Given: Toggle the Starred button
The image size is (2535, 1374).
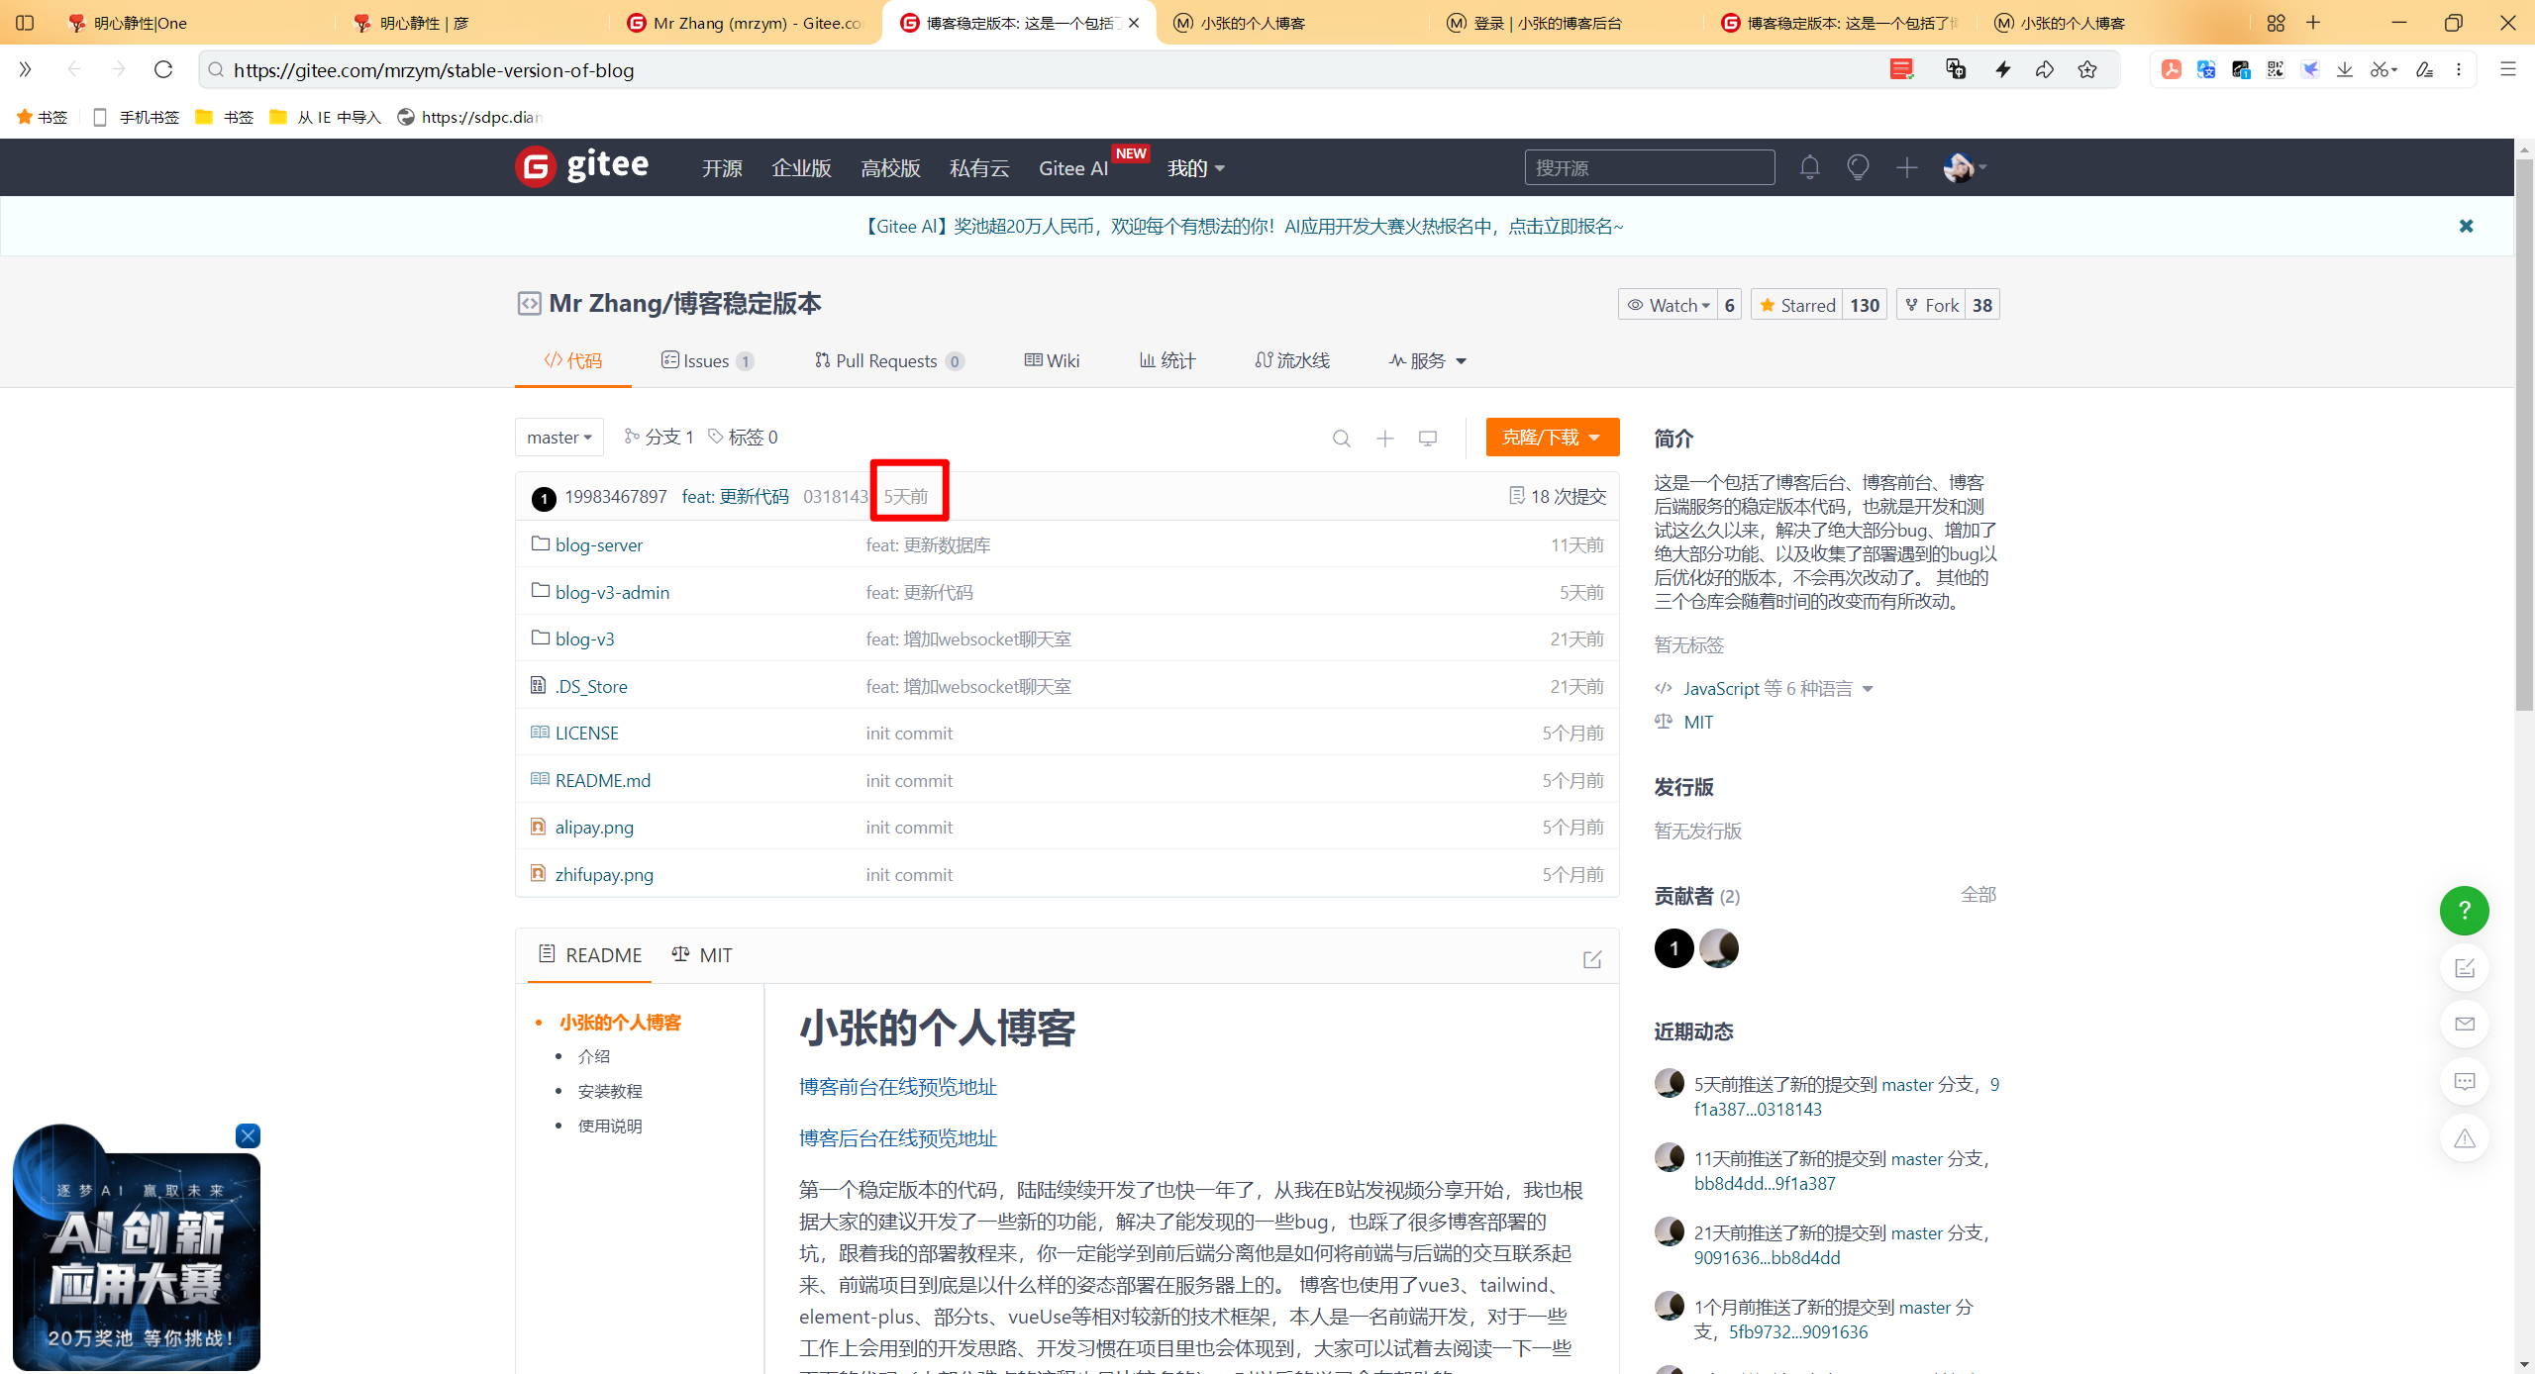Looking at the screenshot, I should pyautogui.click(x=1797, y=305).
